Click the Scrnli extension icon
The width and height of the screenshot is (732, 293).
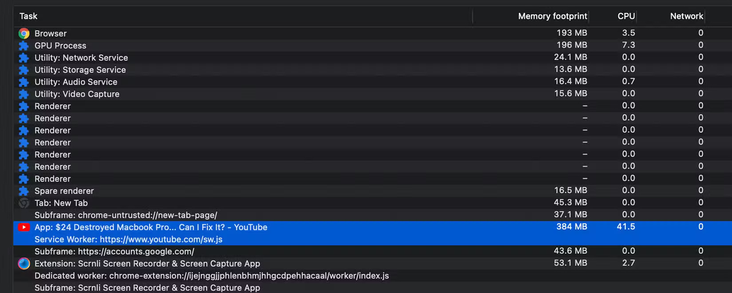coord(24,263)
